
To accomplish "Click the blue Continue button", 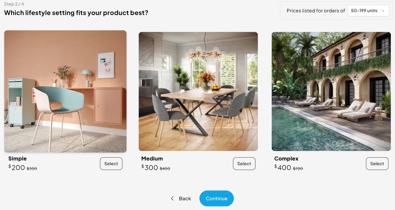I will [217, 198].
